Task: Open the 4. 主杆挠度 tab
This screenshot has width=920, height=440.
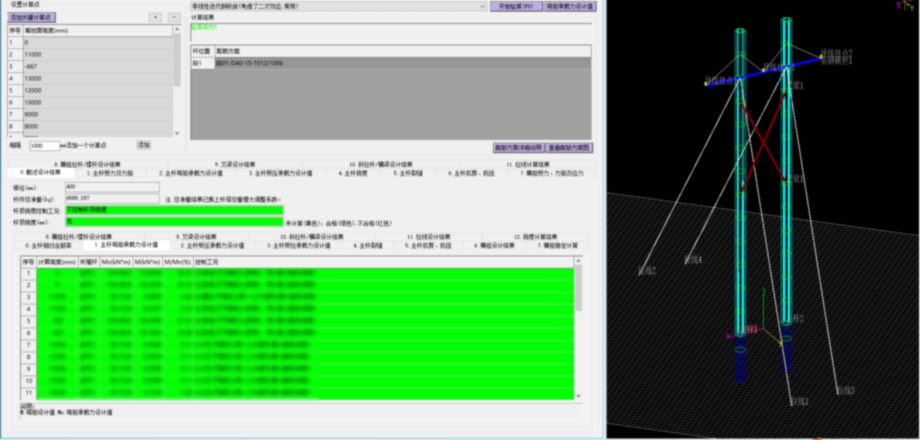Action: click(x=352, y=173)
